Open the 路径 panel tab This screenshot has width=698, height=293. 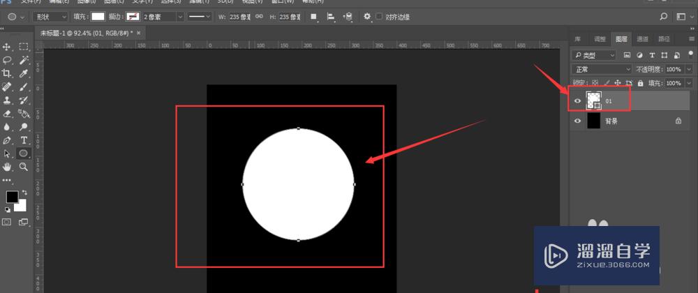pos(664,39)
